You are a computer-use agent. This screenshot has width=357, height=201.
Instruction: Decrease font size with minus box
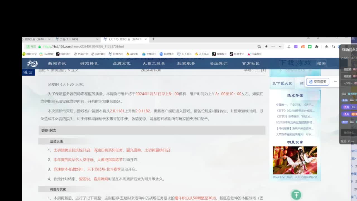coord(257,70)
